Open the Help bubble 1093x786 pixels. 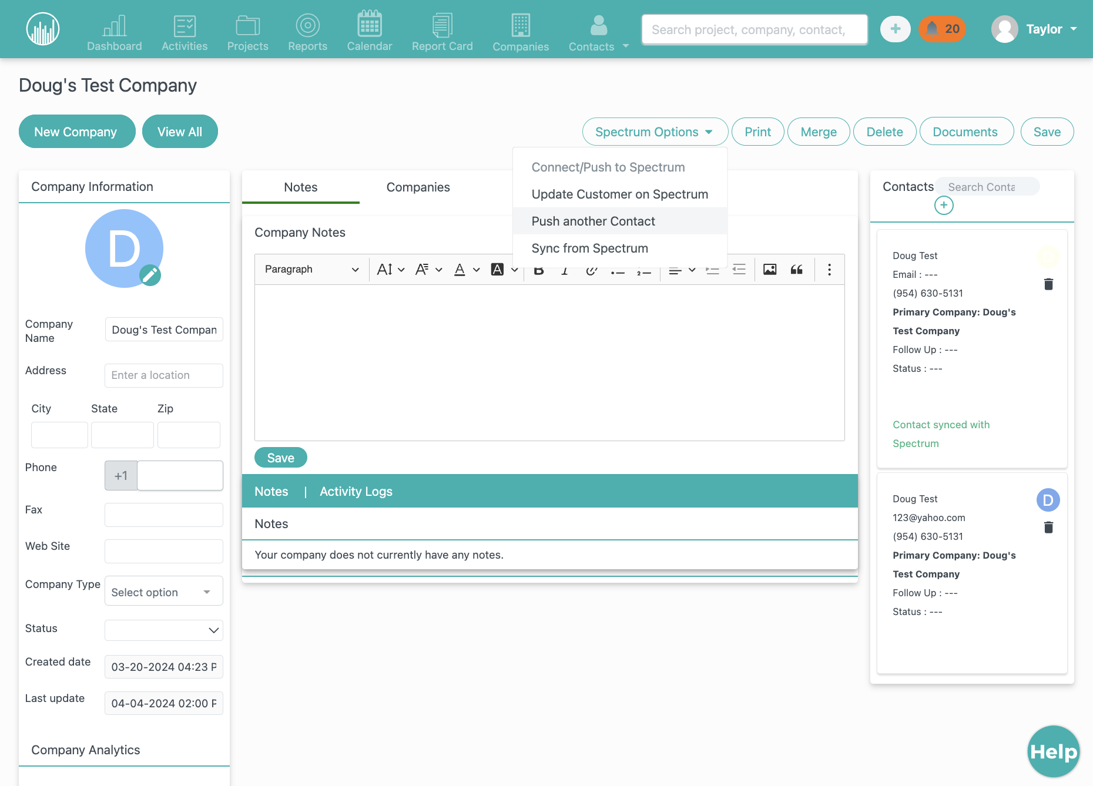point(1053,751)
